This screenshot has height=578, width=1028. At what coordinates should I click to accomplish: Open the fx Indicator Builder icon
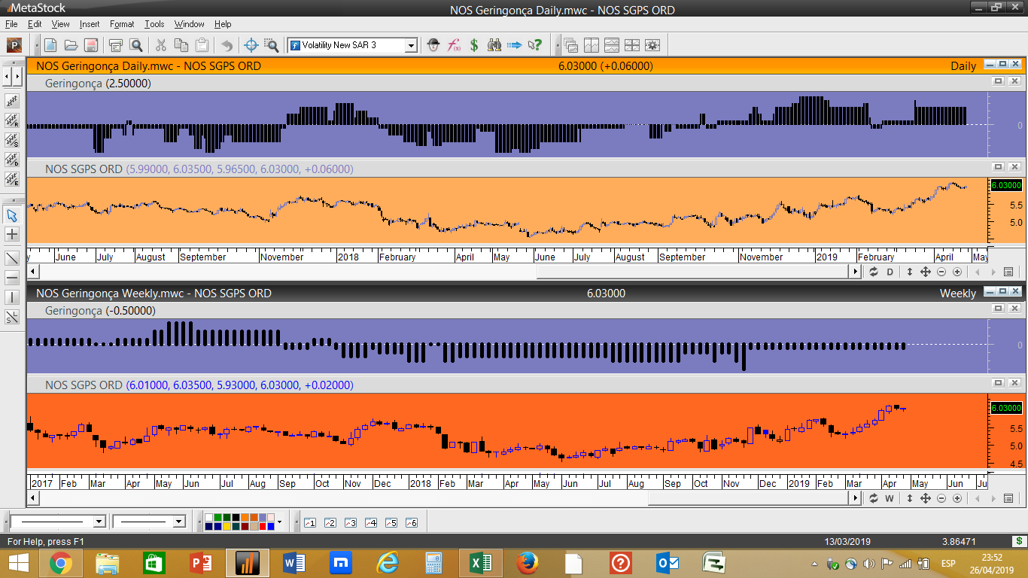(x=454, y=45)
